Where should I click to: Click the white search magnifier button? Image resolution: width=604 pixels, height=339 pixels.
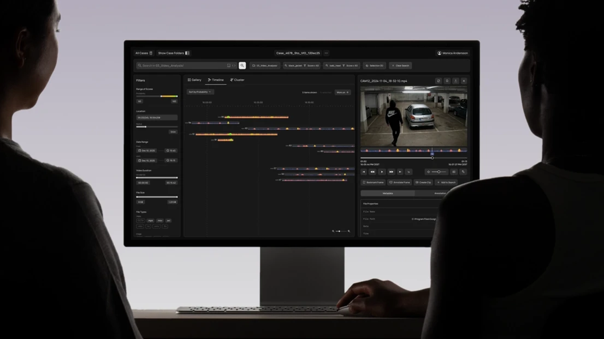[242, 65]
